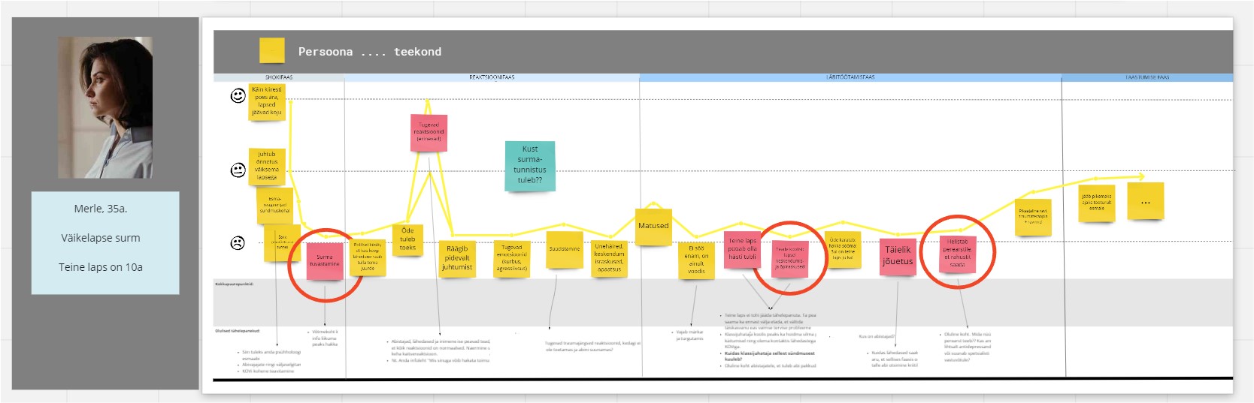This screenshot has height=403, width=1254.
Task: Select the pink 'Täielik jõuetus' sticky note
Action: point(898,256)
